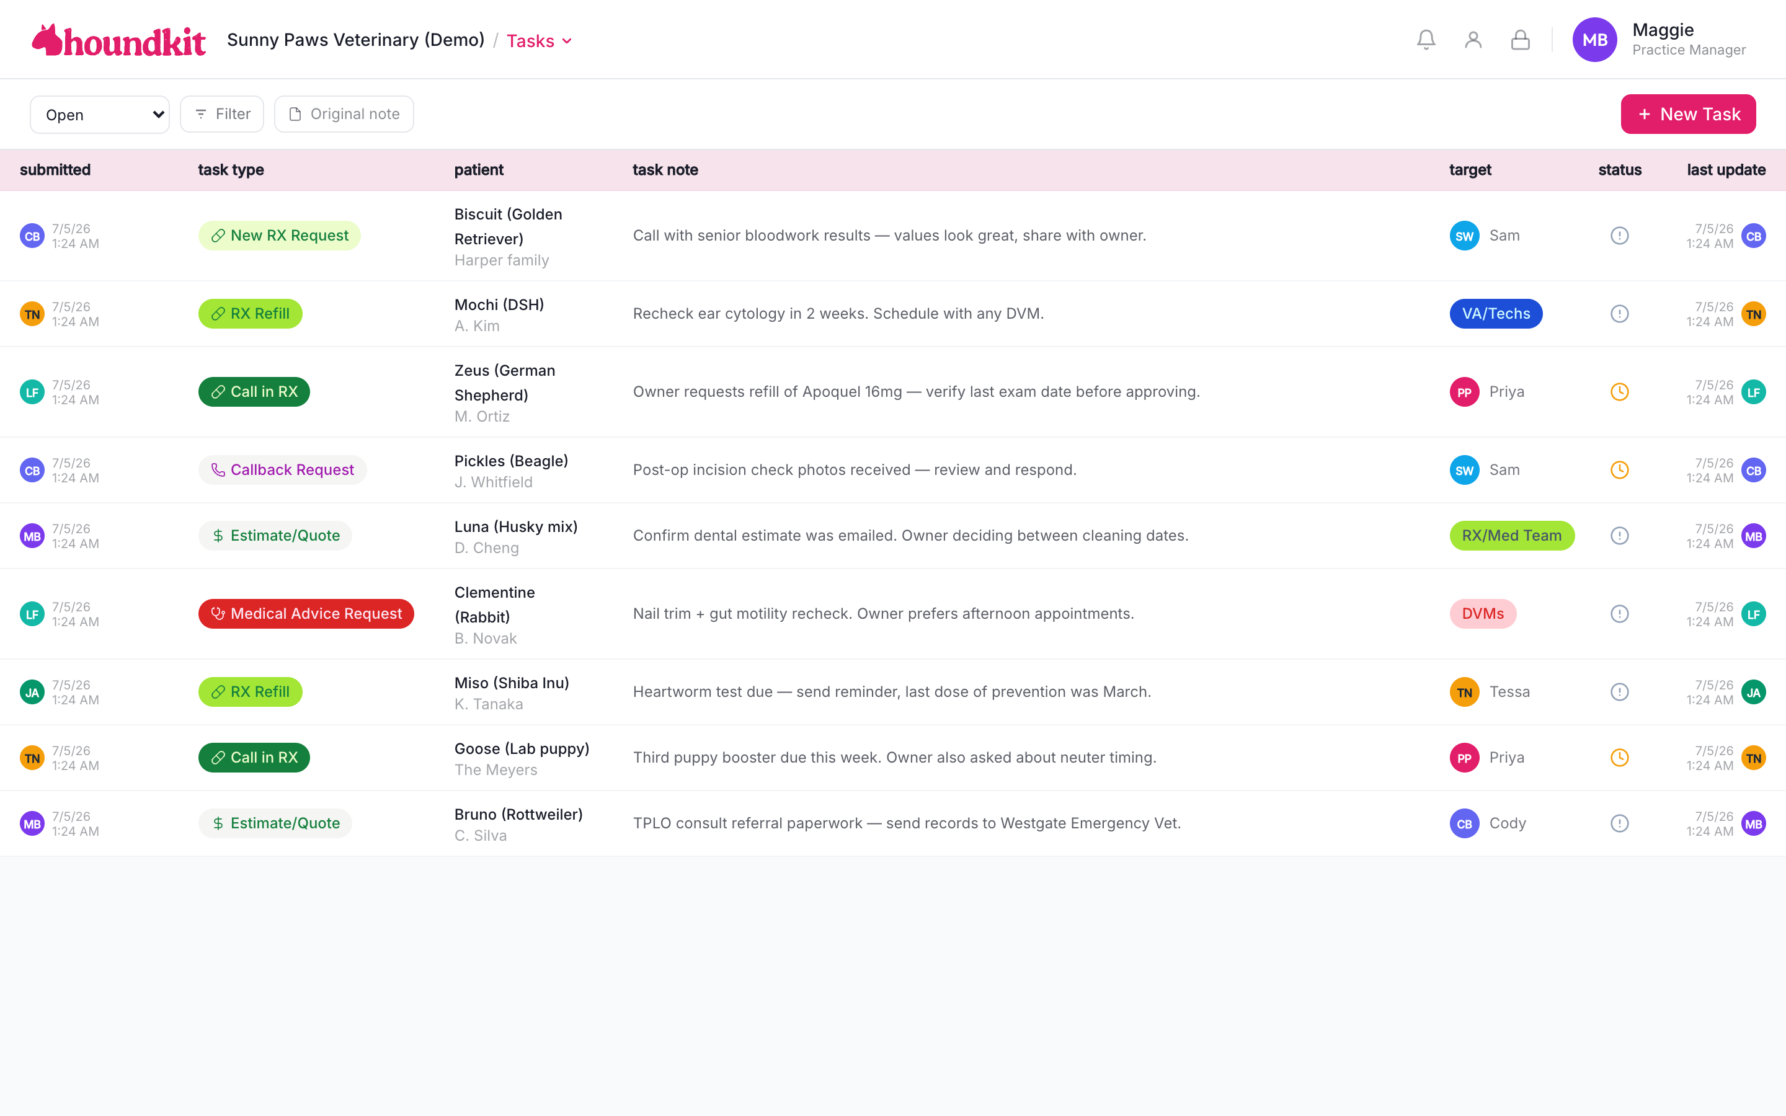Click the VA/Techs target badge

1496,314
